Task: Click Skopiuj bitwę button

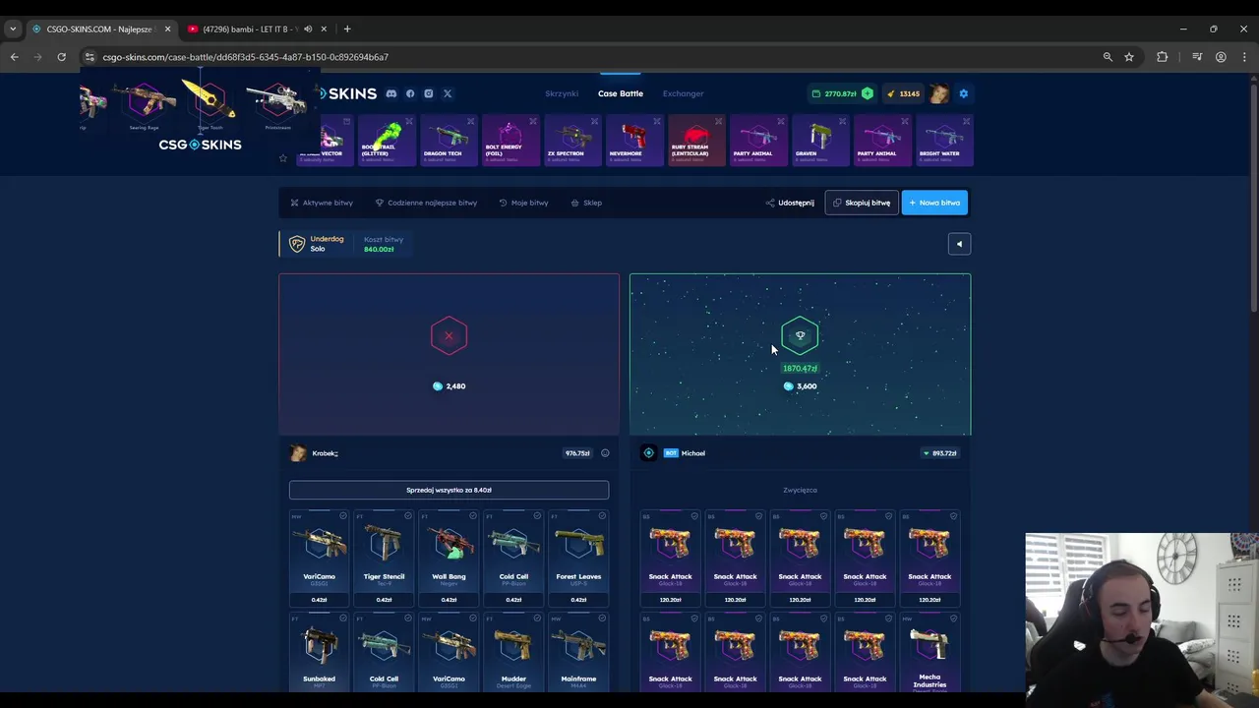Action: (862, 203)
